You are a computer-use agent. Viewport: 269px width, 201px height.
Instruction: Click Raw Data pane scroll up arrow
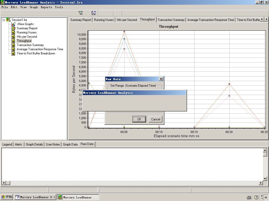265,150
